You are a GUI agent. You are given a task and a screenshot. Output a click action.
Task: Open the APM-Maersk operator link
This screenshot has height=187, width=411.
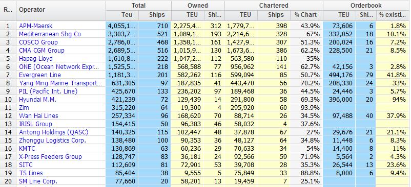(x=36, y=26)
